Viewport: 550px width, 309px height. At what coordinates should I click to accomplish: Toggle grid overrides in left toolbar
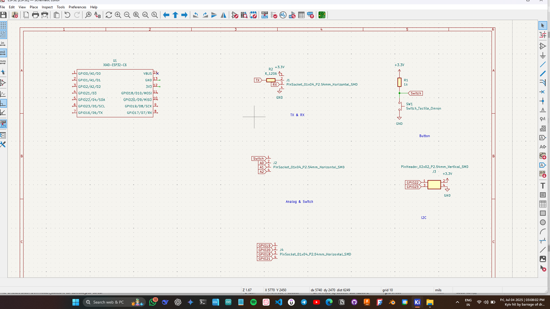pyautogui.click(x=3, y=35)
